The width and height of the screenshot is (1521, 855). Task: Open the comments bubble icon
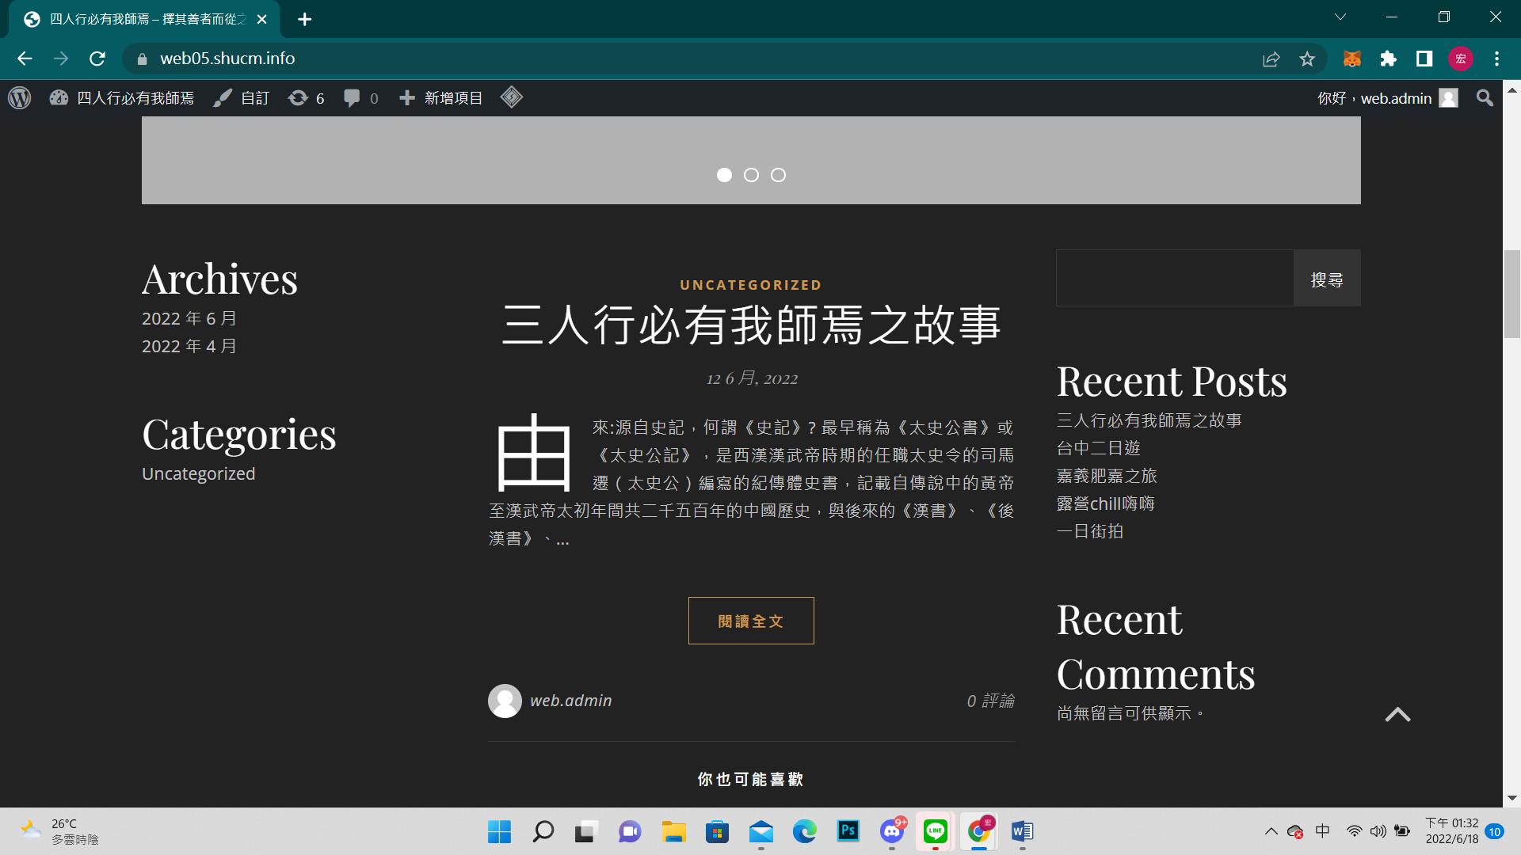coord(353,98)
